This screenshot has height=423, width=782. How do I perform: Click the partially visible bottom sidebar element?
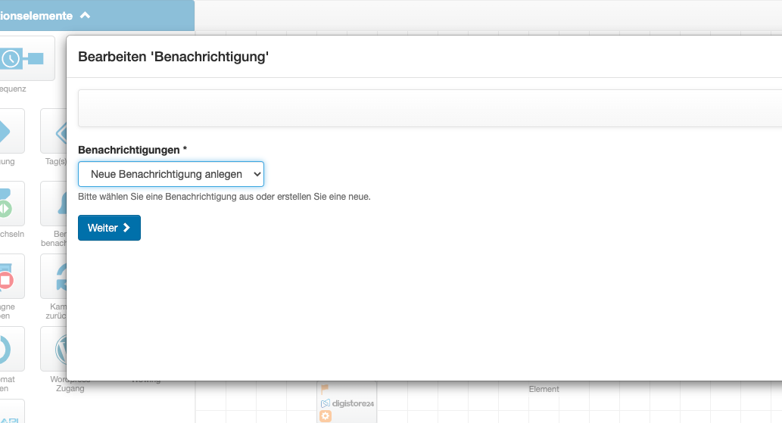11,412
